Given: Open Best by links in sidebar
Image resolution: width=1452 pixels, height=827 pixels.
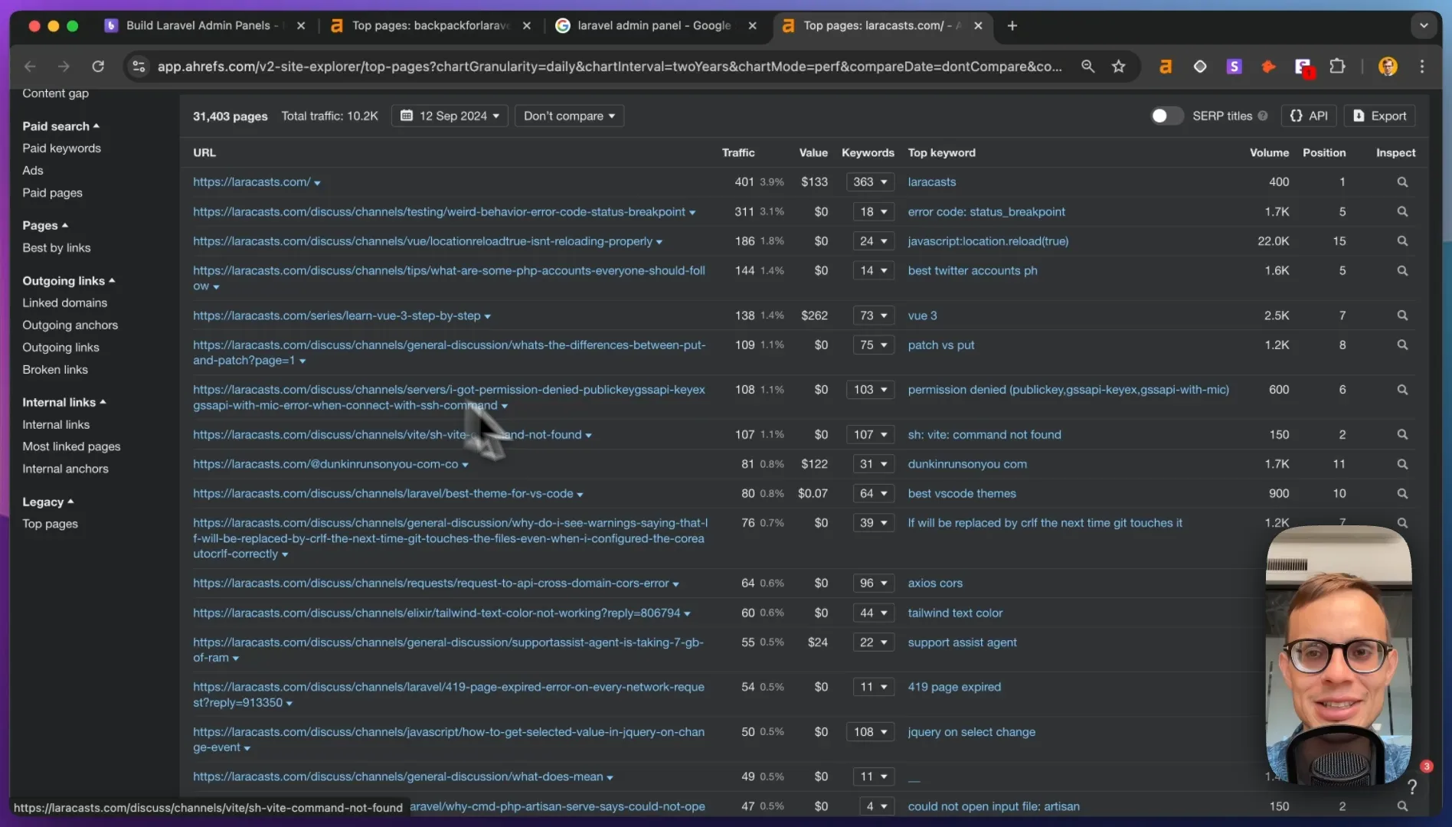Looking at the screenshot, I should (57, 248).
